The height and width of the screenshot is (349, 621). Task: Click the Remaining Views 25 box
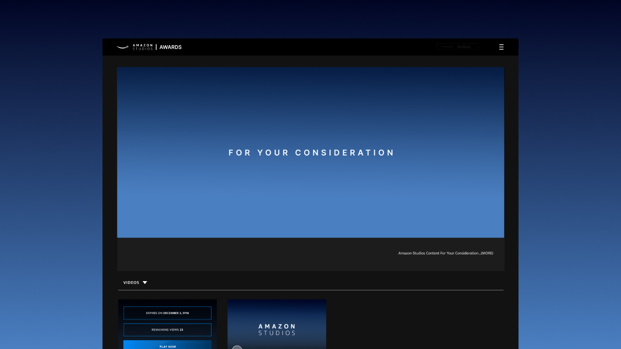coord(167,330)
